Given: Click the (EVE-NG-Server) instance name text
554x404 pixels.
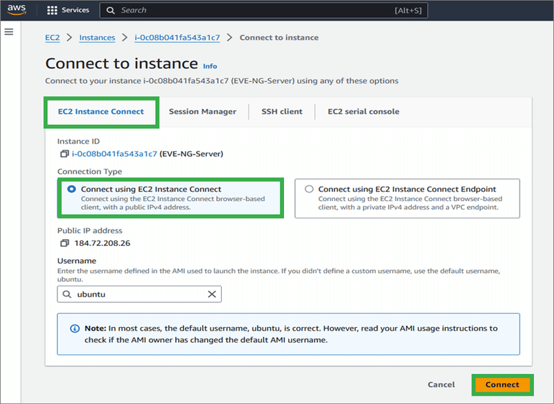Looking at the screenshot, I should pos(191,154).
